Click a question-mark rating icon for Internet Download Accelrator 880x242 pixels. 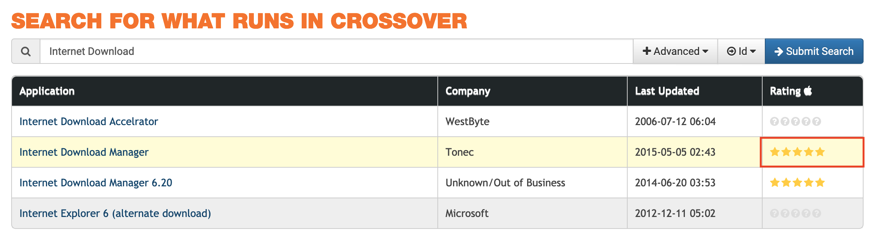coord(775,121)
